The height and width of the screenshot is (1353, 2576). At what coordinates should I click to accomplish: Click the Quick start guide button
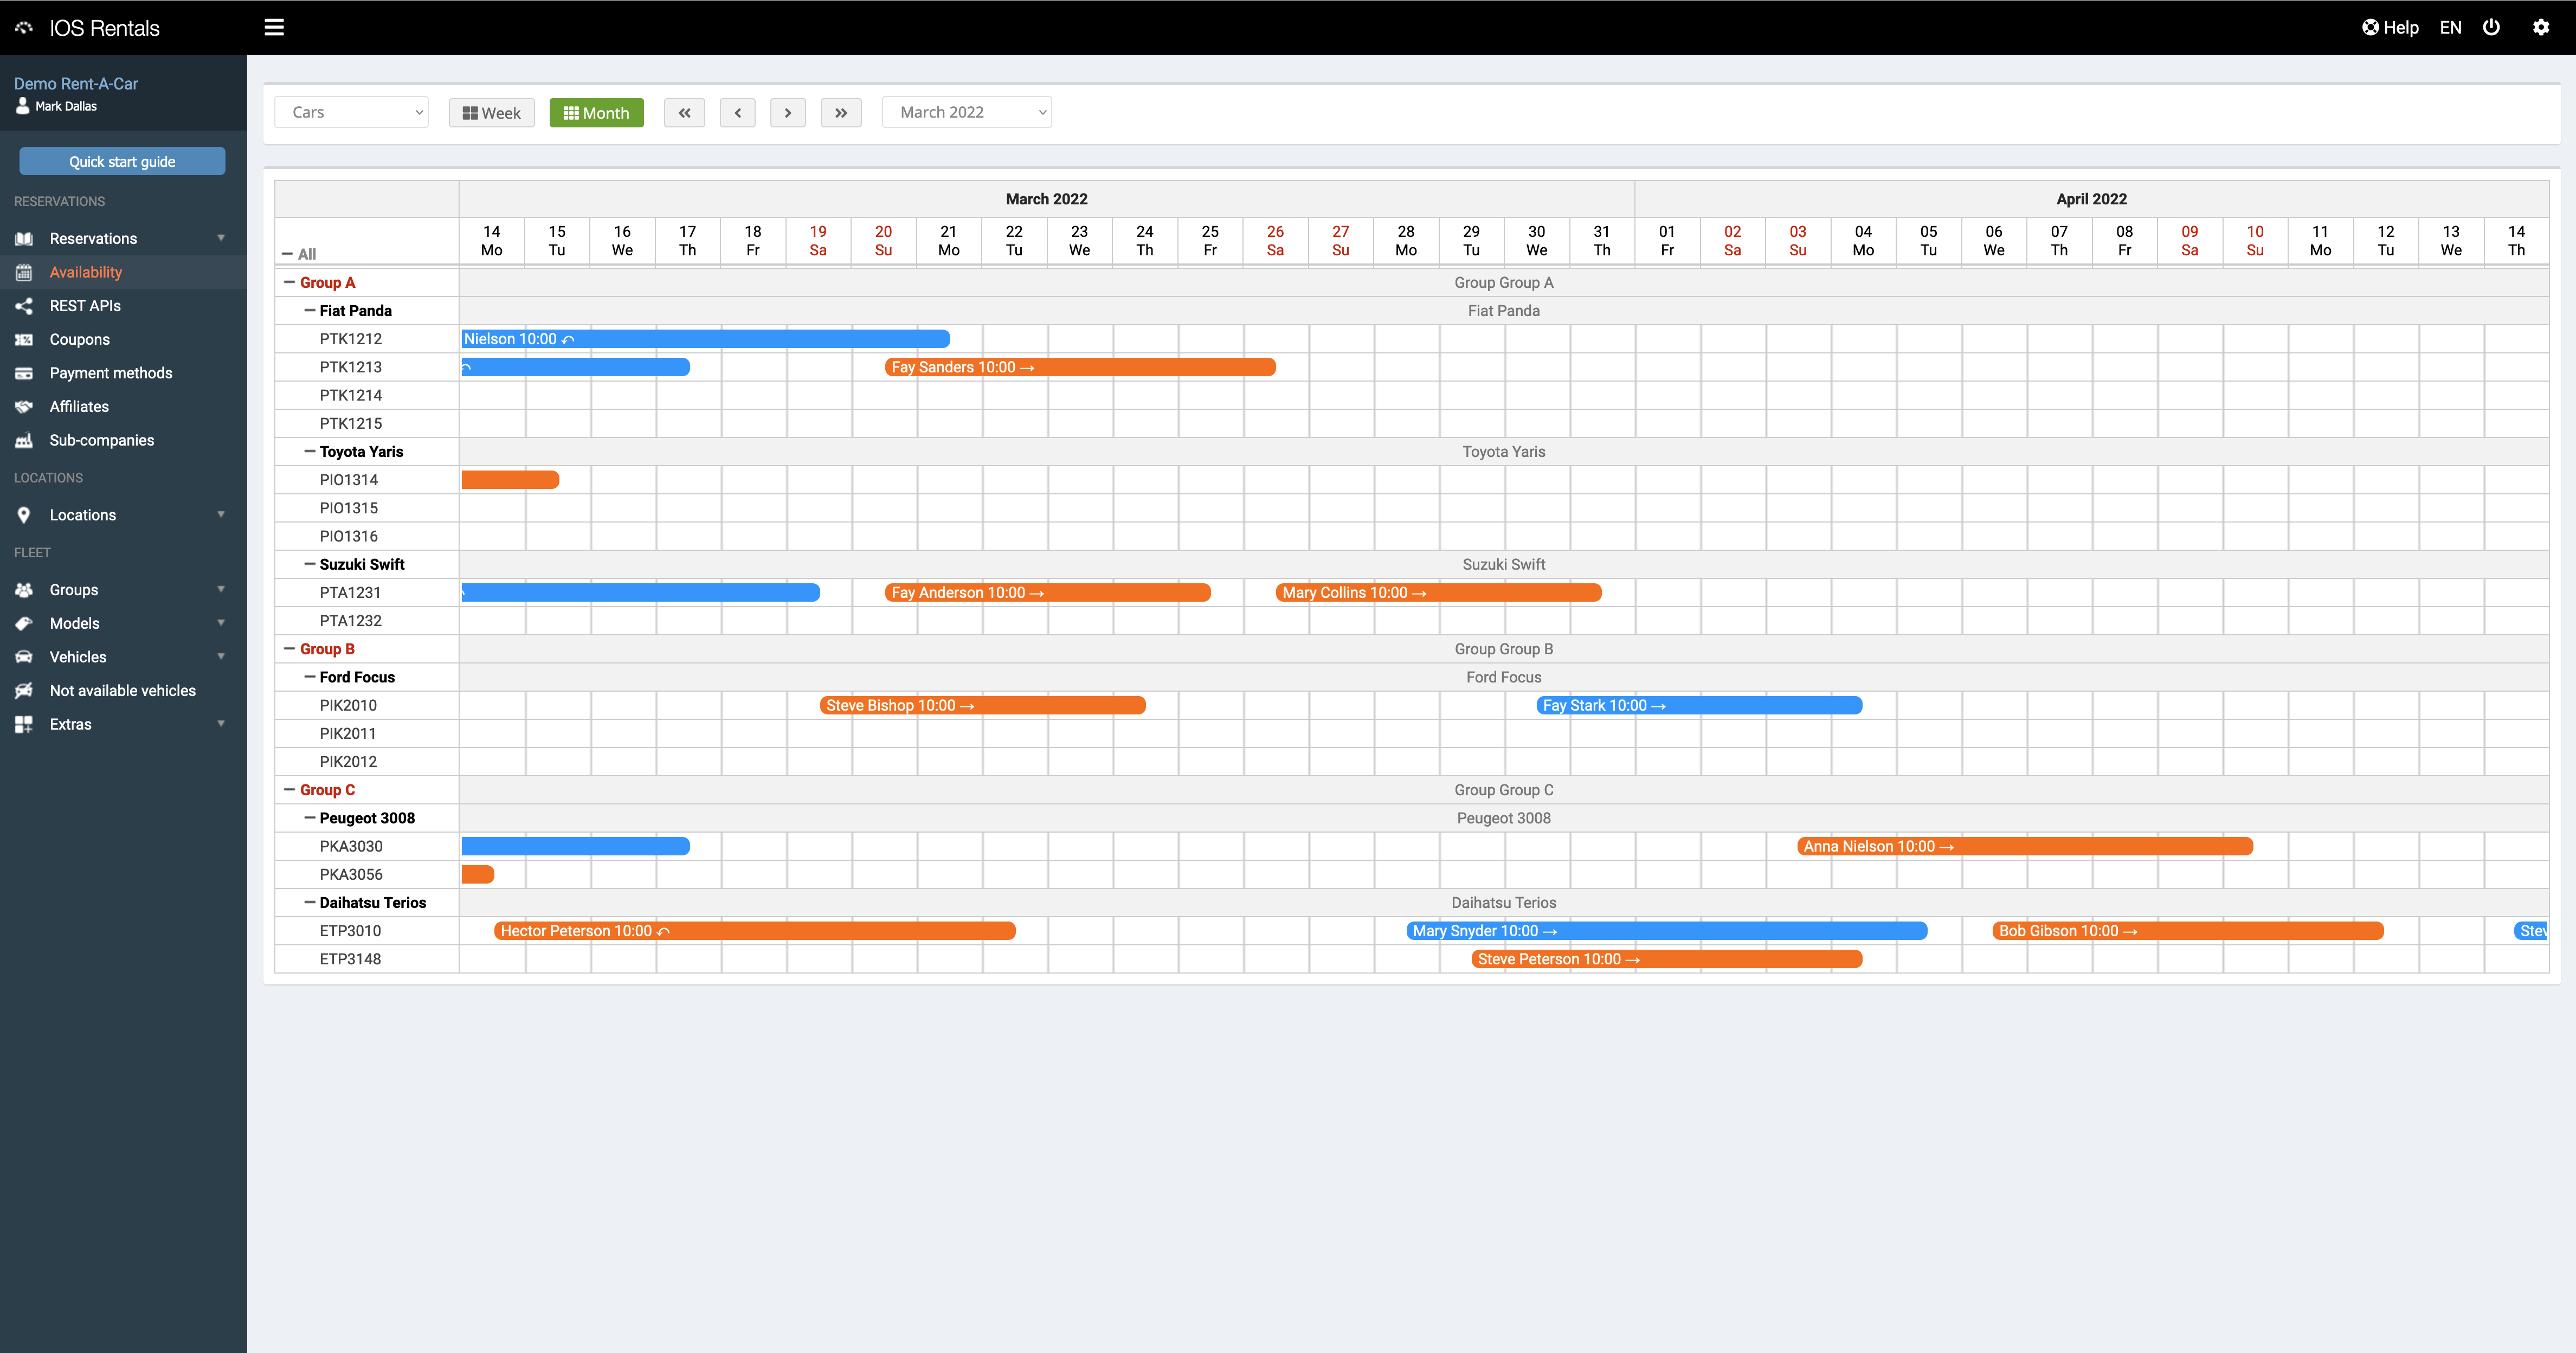[x=122, y=162]
